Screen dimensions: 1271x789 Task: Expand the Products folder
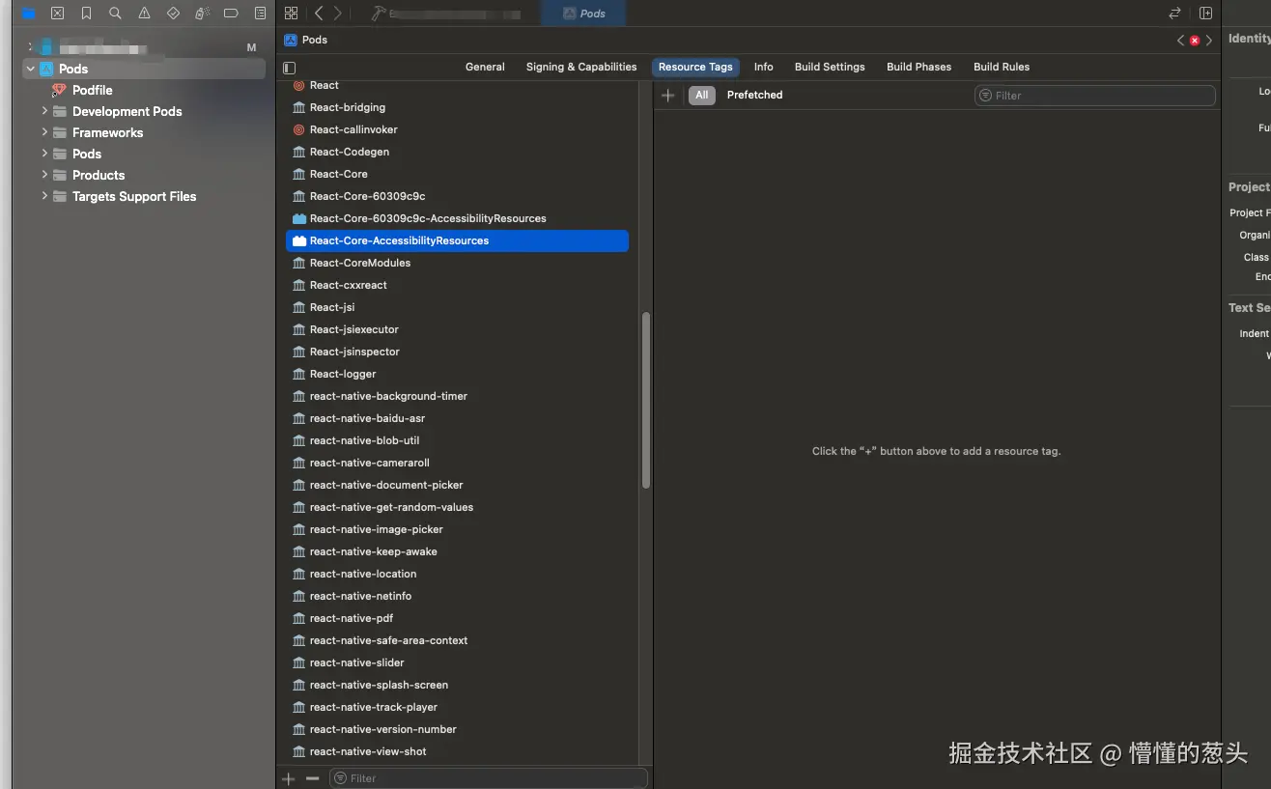[44, 175]
